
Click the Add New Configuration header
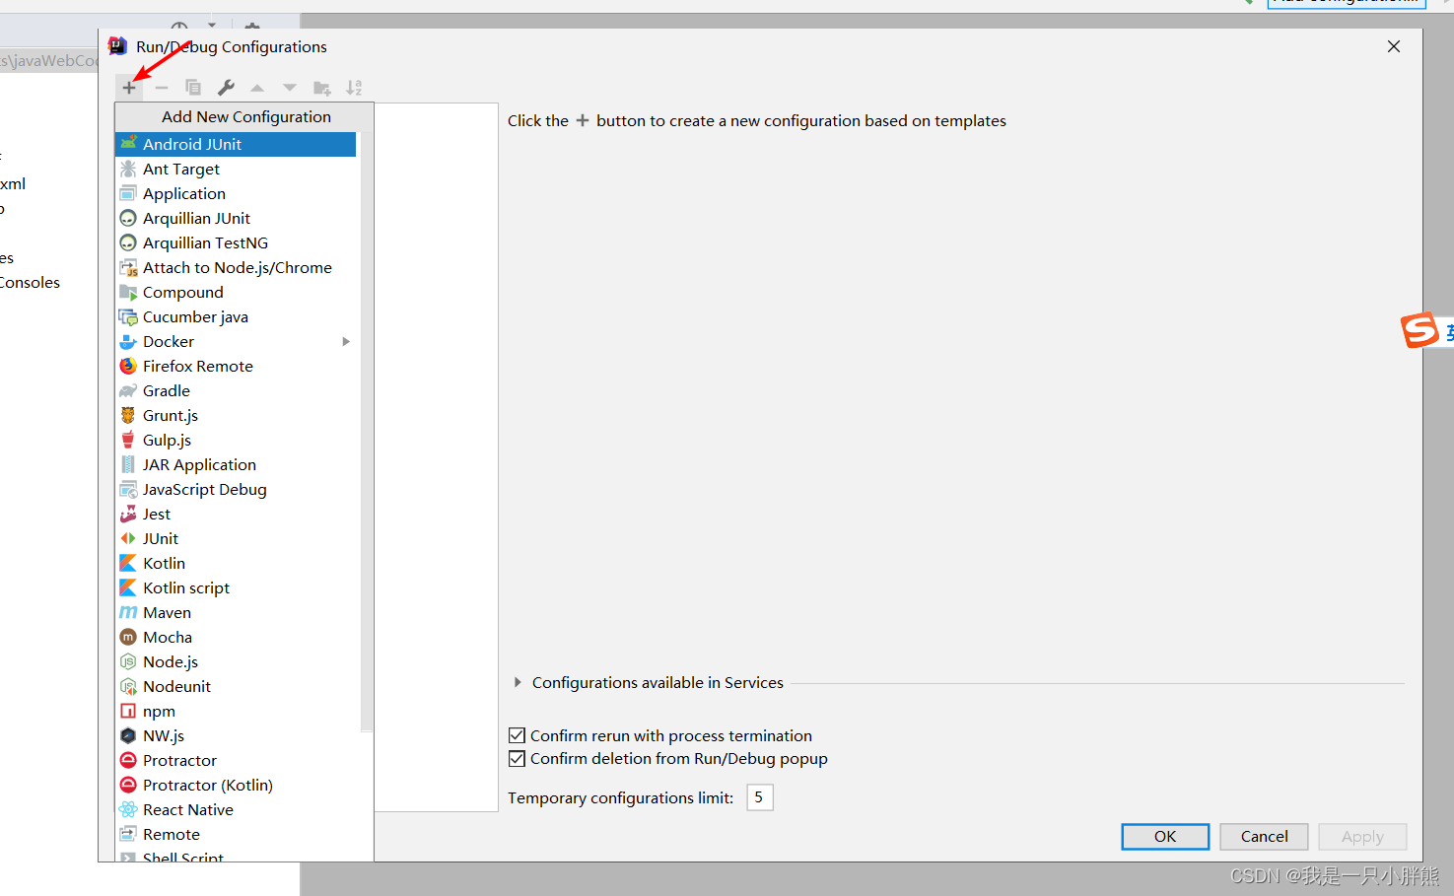pos(245,116)
